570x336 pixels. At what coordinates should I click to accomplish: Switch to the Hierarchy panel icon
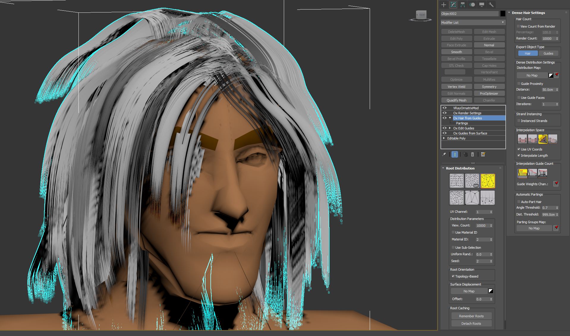(463, 5)
